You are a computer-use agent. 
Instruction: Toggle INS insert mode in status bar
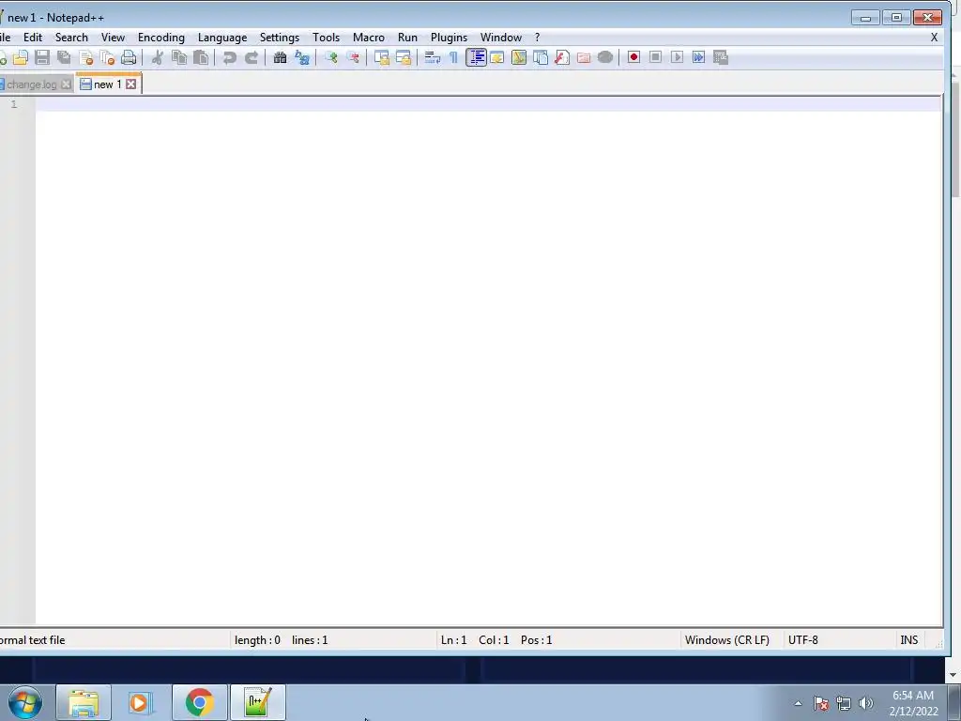[x=908, y=640]
